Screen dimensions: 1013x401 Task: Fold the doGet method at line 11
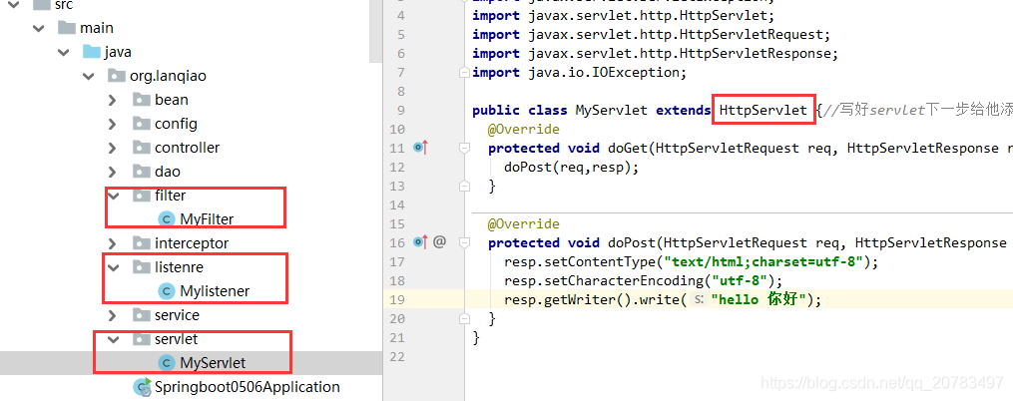point(464,148)
